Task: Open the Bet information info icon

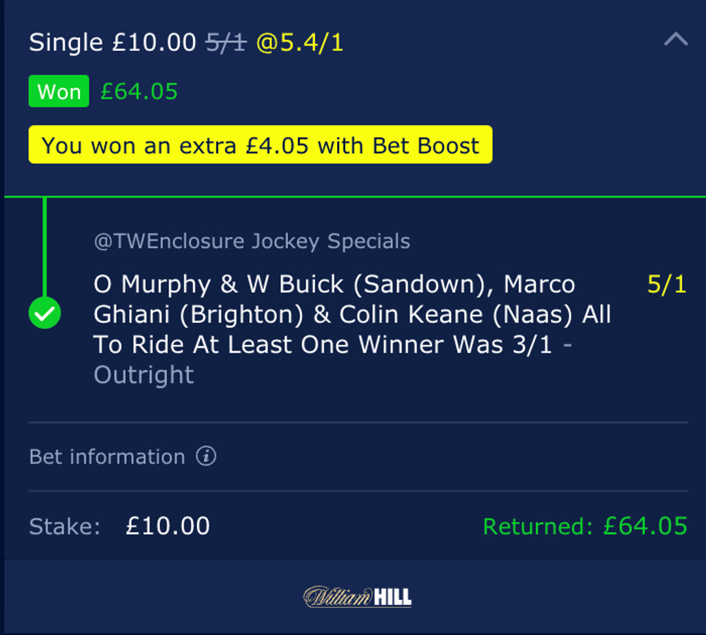Action: [x=206, y=456]
